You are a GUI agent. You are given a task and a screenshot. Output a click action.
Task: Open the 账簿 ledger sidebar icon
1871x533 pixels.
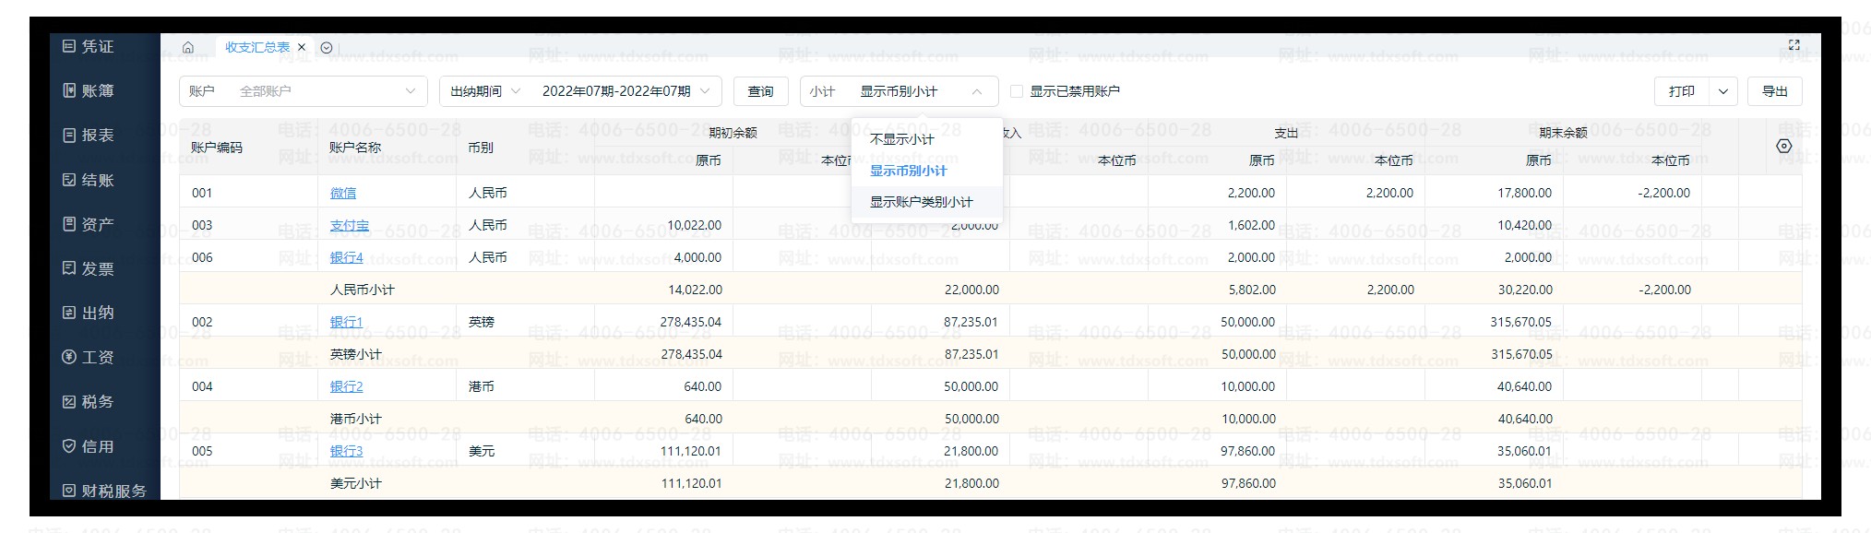[70, 90]
